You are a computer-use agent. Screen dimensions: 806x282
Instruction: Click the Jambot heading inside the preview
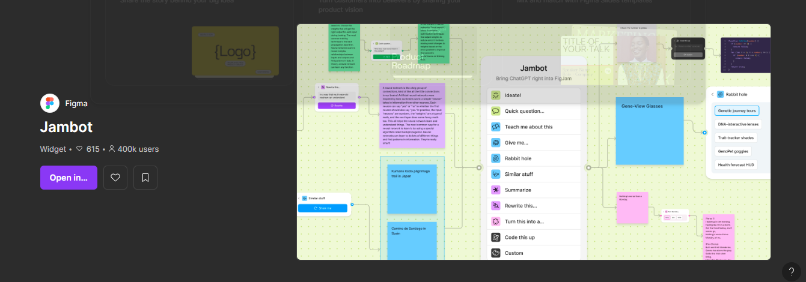533,68
